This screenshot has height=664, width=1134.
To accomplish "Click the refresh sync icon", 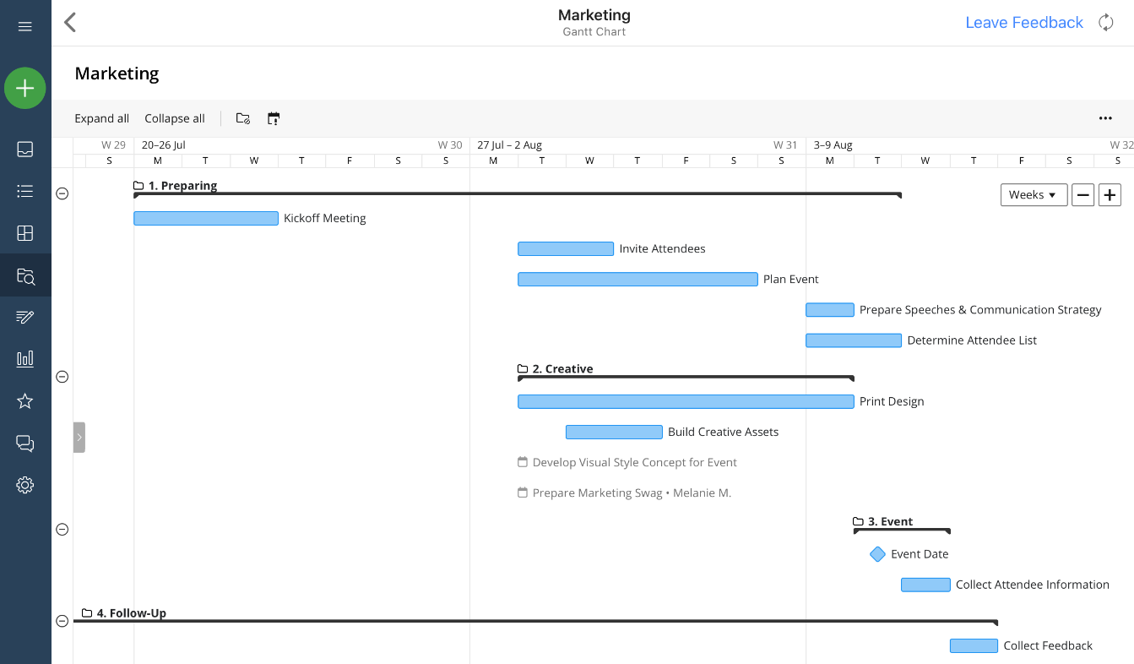I will click(1105, 23).
